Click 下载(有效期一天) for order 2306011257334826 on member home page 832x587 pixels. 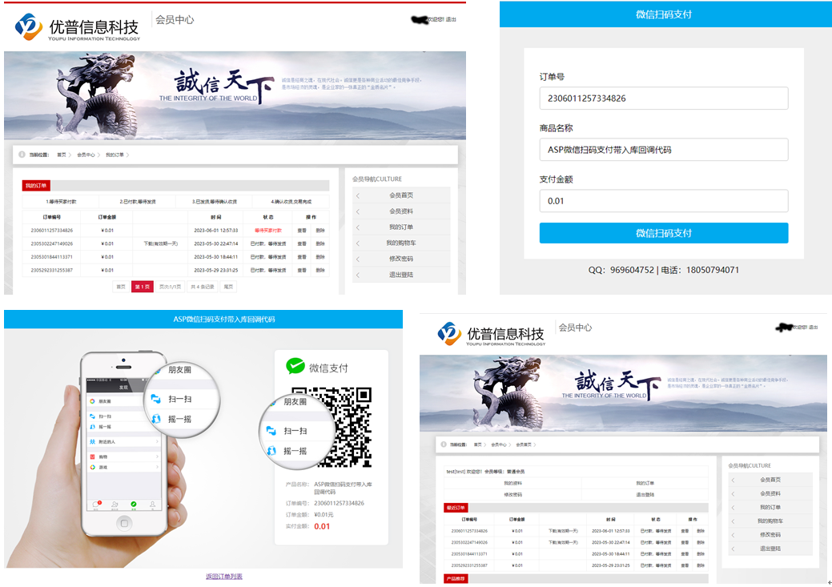point(563,531)
